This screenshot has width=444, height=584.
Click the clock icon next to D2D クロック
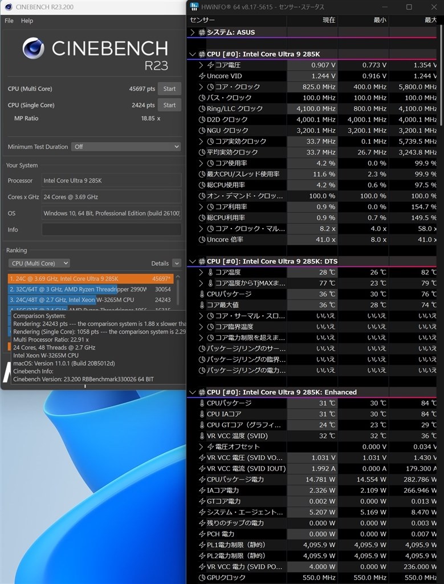[x=202, y=120]
